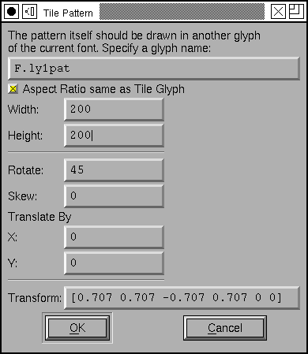Viewport: 308px width, 354px height.
Task: Confirm the tile pattern with OK
Action: point(77,328)
